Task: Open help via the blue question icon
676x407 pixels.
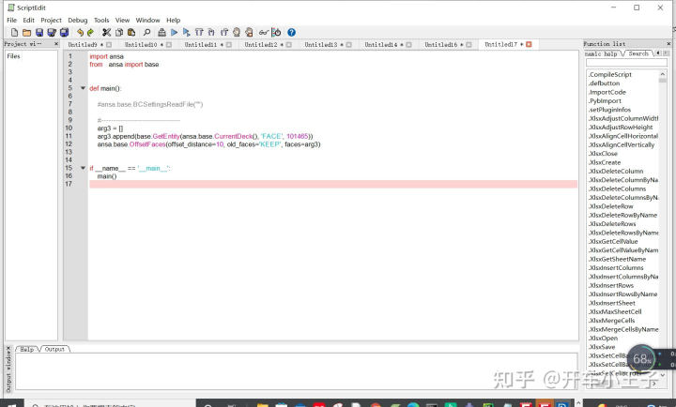Action: tap(291, 32)
